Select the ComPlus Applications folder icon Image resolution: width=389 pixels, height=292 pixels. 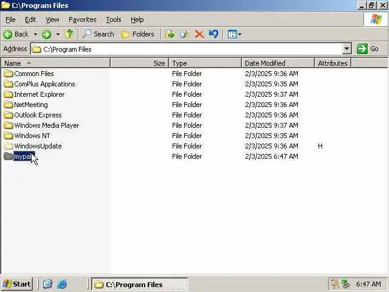[x=9, y=84]
